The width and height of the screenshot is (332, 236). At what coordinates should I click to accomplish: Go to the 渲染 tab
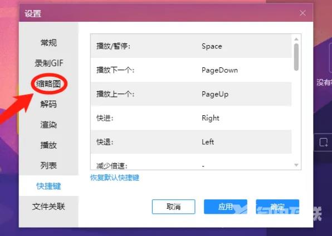[48, 125]
